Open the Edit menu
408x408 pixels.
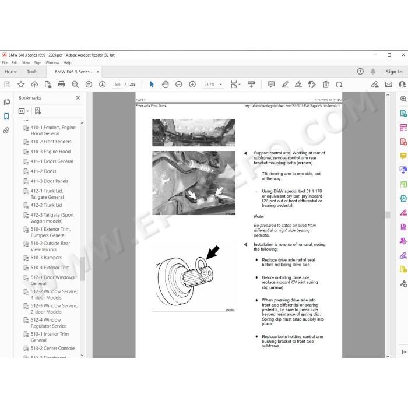(15, 63)
